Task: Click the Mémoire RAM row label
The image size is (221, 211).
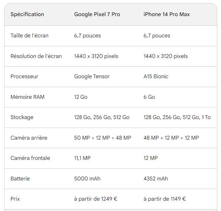Action: (27, 97)
